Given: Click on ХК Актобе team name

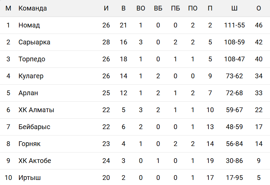Looking at the screenshot, I should [x=35, y=161].
